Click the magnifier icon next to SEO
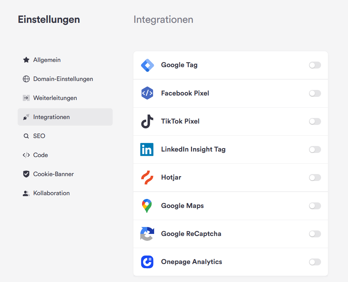348x282 pixels. coord(26,136)
